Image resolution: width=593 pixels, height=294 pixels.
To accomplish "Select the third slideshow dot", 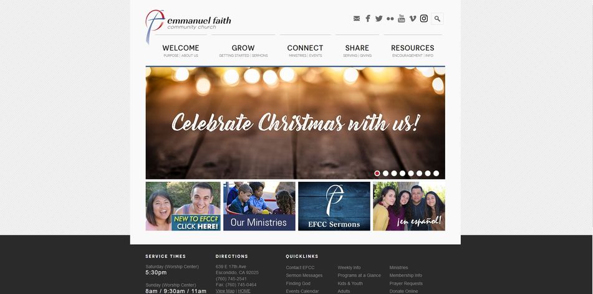I will tap(394, 173).
